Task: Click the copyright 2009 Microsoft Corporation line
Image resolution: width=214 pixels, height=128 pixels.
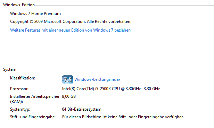Action: pyautogui.click(x=71, y=22)
